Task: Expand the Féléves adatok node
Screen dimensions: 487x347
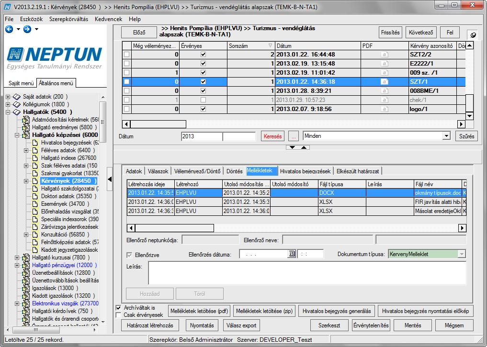Action: (26, 150)
